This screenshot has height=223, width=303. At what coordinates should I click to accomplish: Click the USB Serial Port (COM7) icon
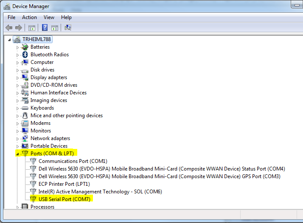[x=33, y=199]
